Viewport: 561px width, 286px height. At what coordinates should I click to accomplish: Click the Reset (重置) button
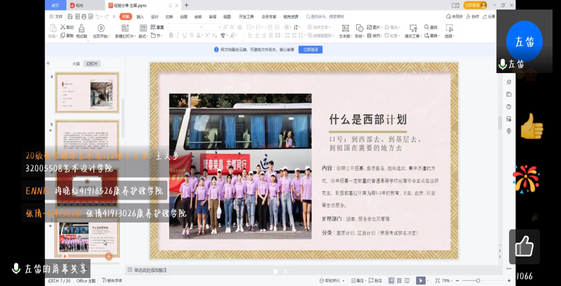pyautogui.click(x=157, y=27)
